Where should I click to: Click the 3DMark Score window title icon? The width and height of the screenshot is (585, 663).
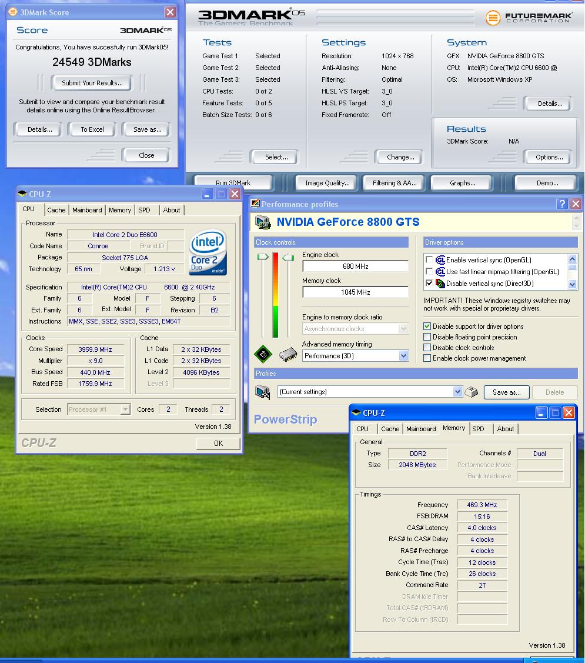click(x=13, y=12)
